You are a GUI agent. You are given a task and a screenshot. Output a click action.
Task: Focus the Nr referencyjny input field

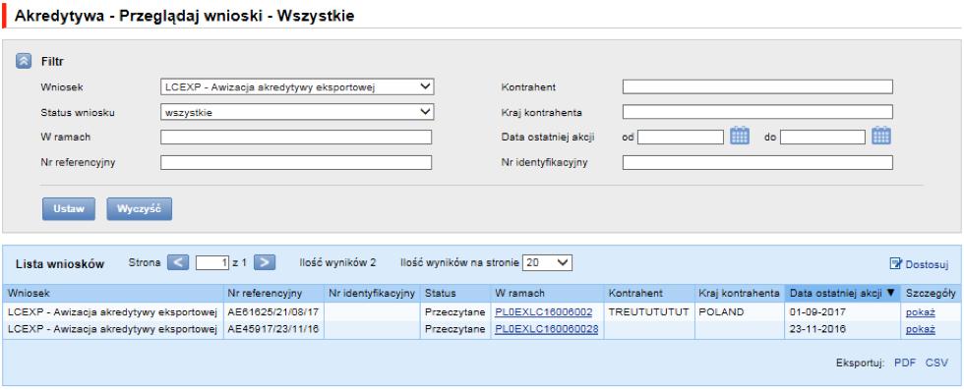click(296, 162)
